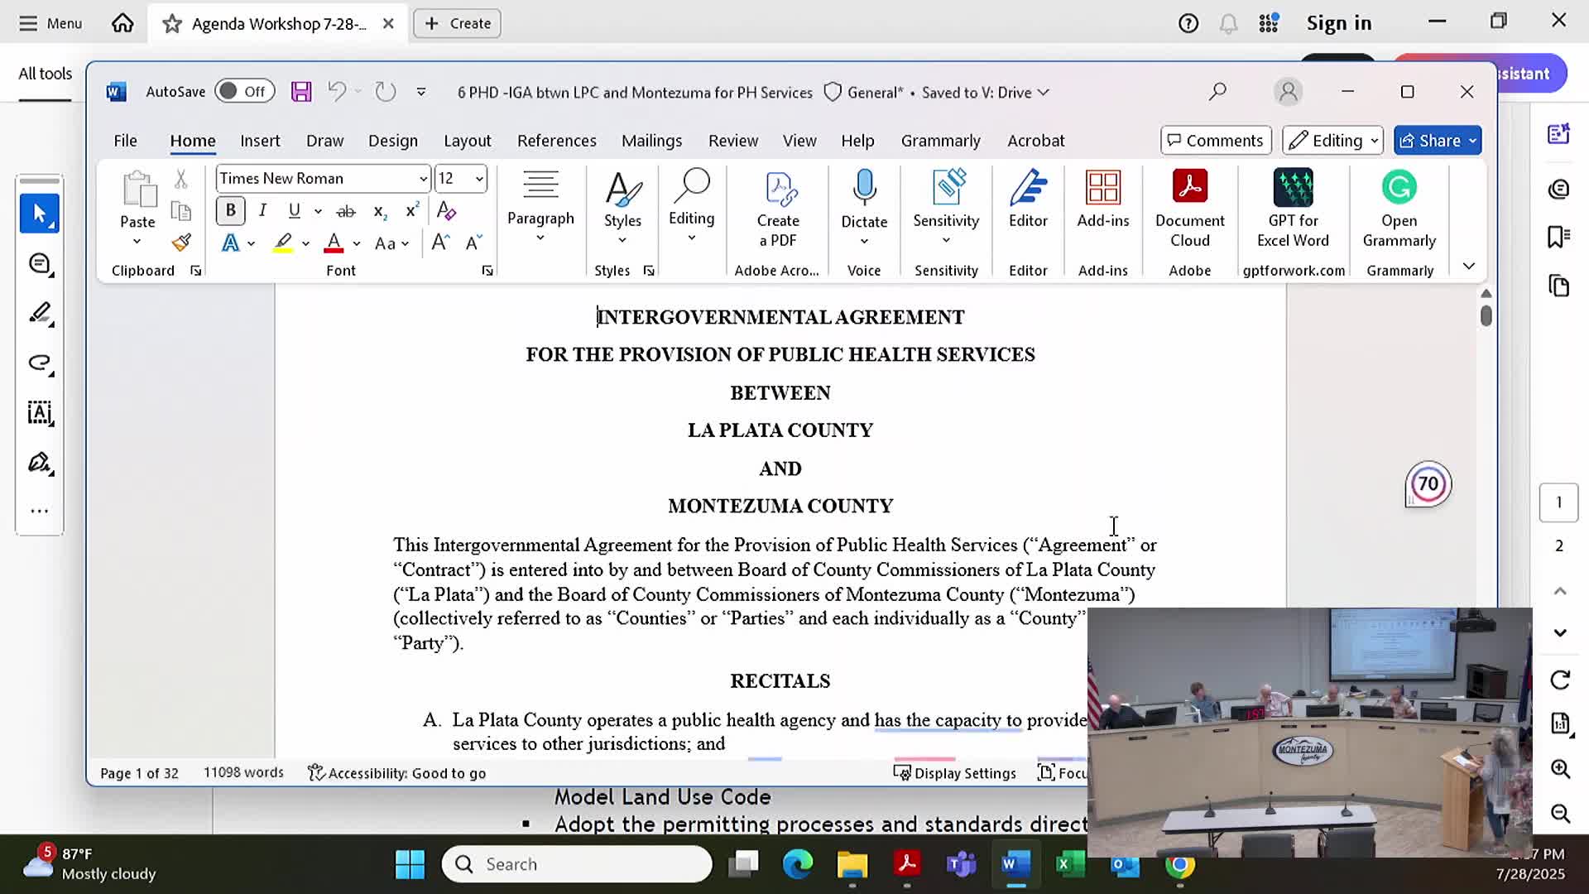The image size is (1589, 894).
Task: Toggle Bold formatting button
Action: point(231,211)
